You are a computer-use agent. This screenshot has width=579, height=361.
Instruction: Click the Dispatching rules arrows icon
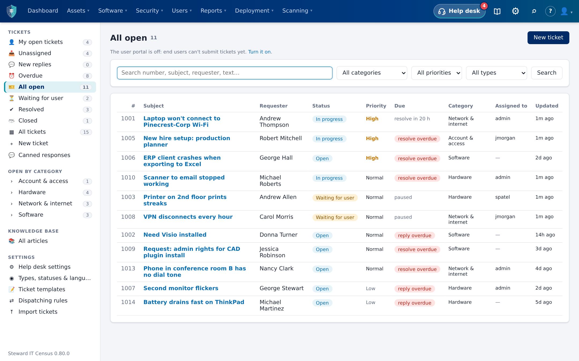point(12,301)
